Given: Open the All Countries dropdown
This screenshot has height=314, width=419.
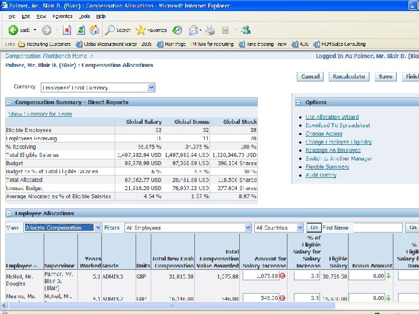Looking at the screenshot, I should 300,228.
